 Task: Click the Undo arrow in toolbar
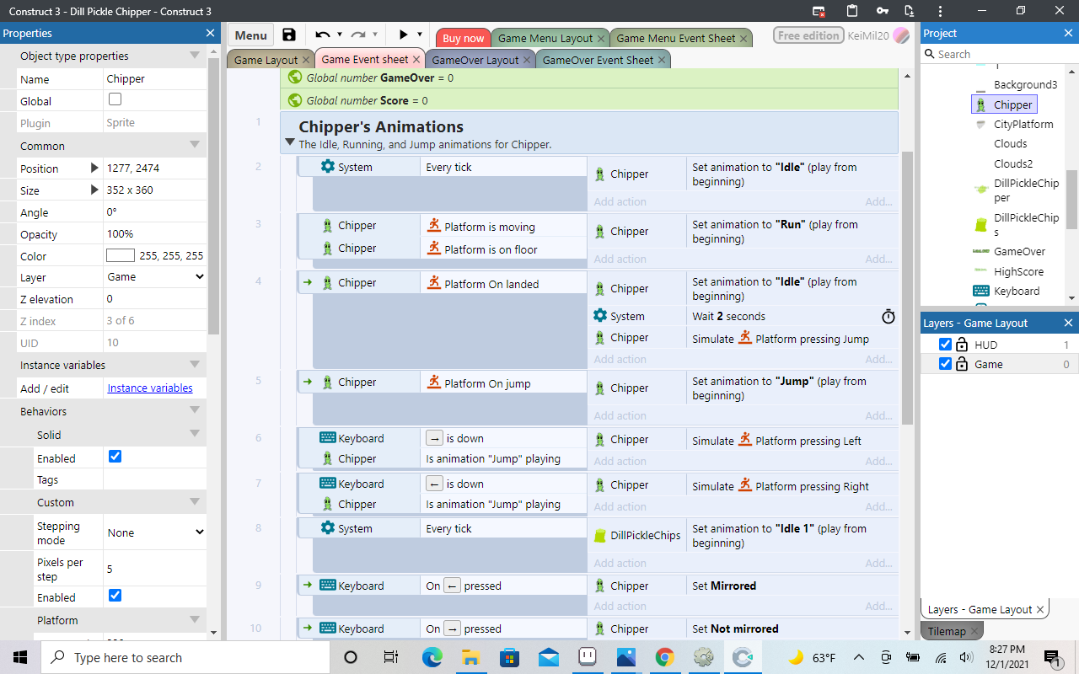pos(322,35)
